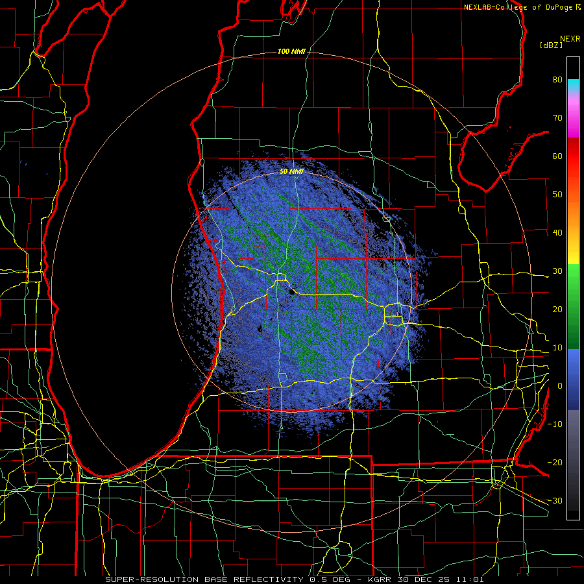The height and width of the screenshot is (584, 584).
Task: Click the -20 dBZ scale value
Action: (555, 463)
